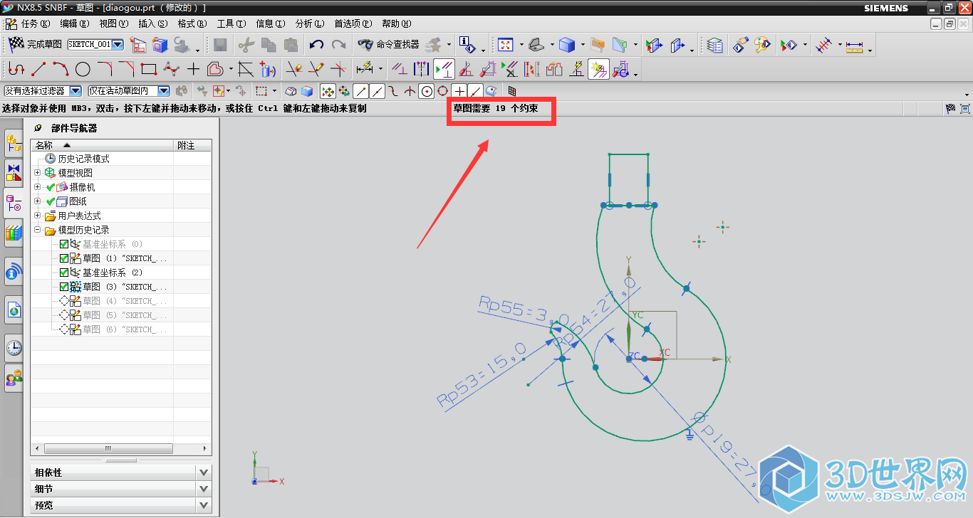973x518 pixels.
Task: Click the Inferred Dimensions tool icon
Action: click(x=365, y=69)
